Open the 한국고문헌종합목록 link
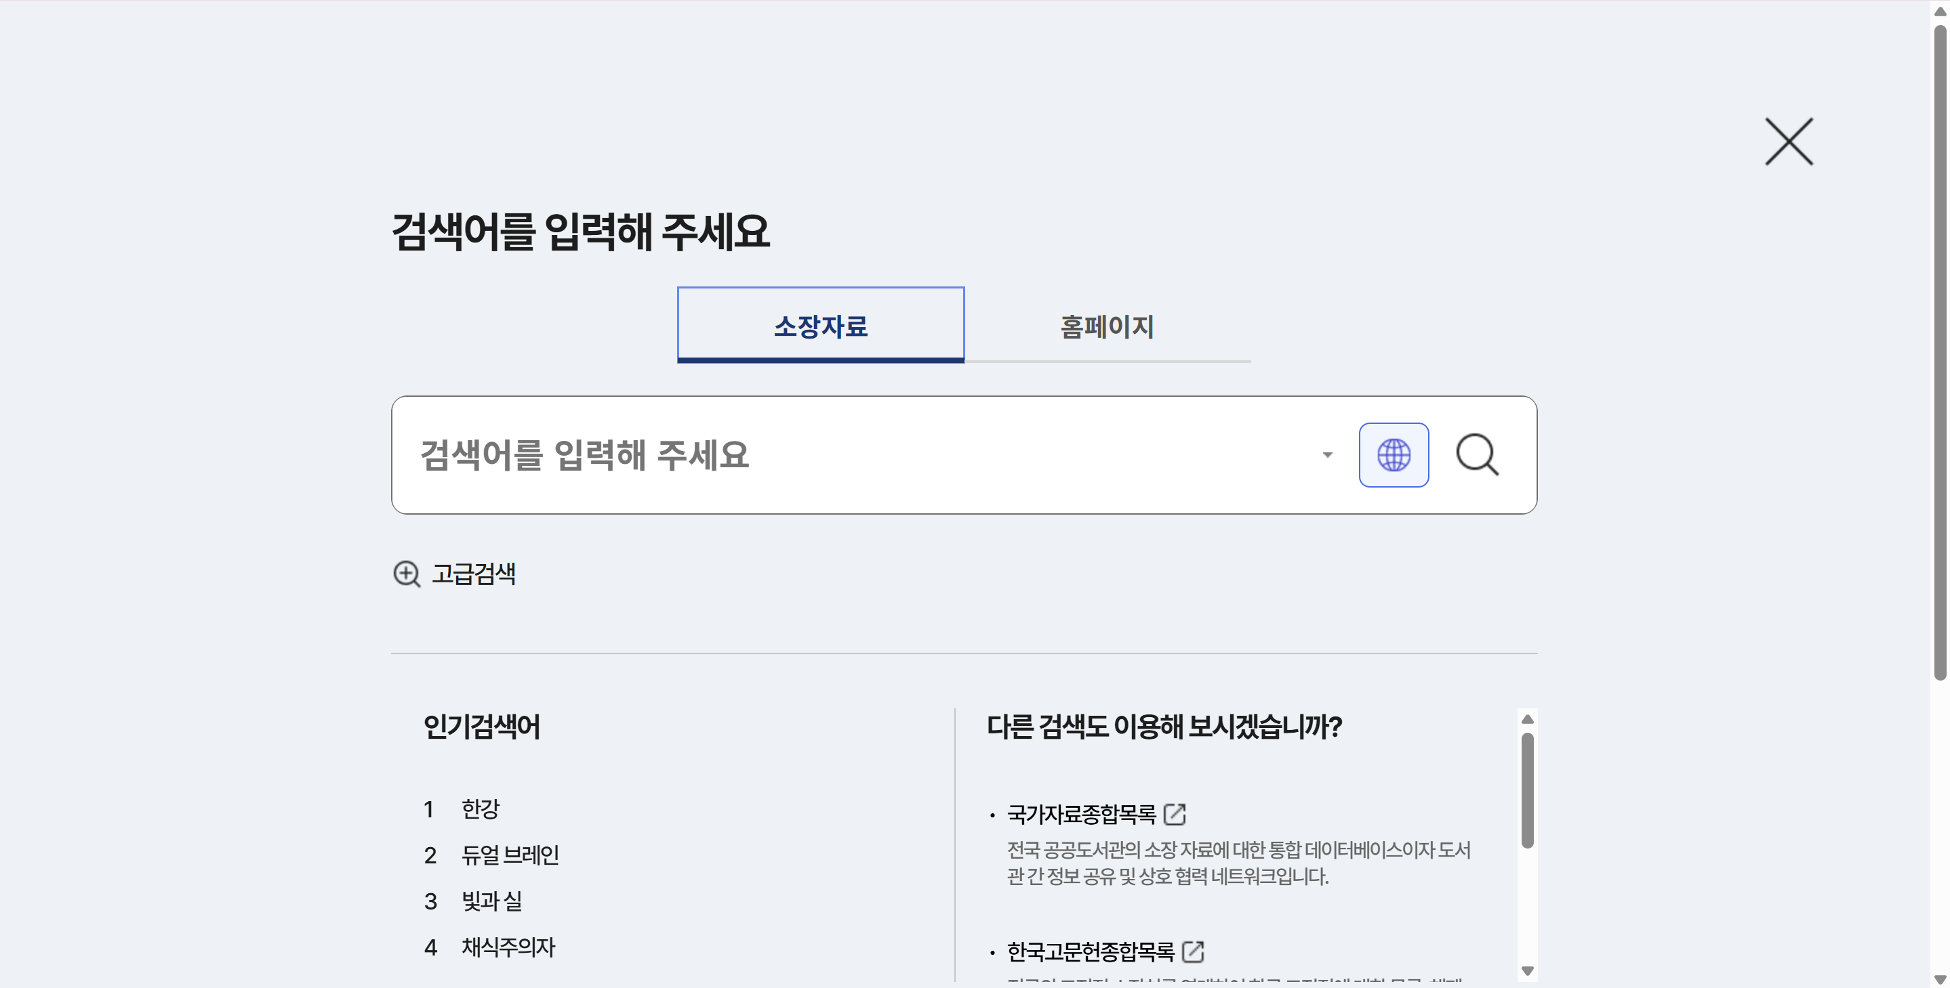1950x988 pixels. click(x=1090, y=951)
